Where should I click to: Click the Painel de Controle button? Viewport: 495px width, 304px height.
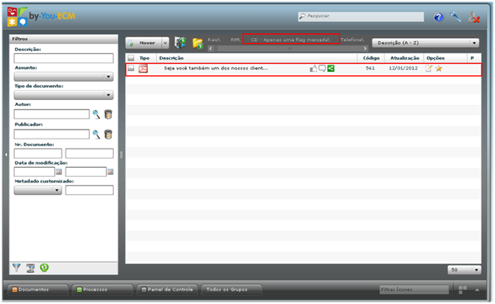tap(167, 289)
